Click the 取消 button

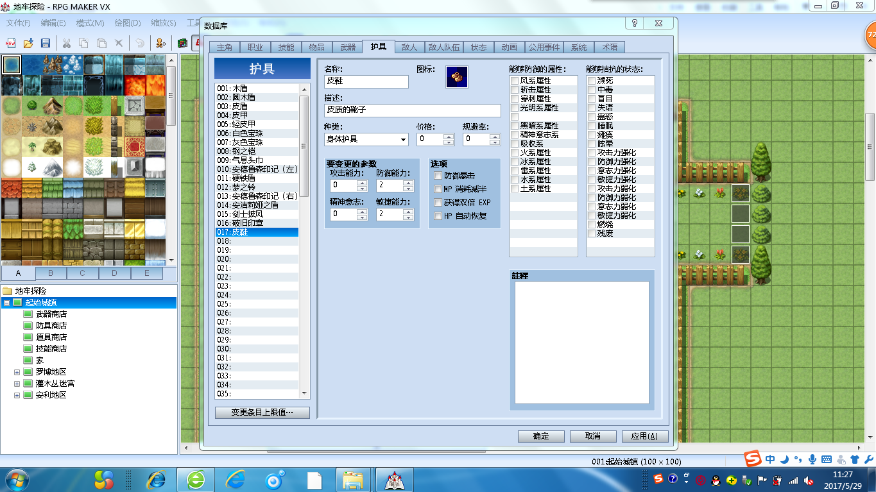pyautogui.click(x=593, y=436)
